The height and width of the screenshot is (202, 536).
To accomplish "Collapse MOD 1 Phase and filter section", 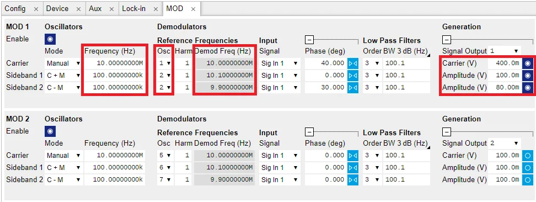I will [309, 40].
